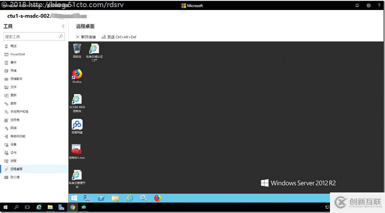Click the 本地用户和组 users icon

(6, 112)
